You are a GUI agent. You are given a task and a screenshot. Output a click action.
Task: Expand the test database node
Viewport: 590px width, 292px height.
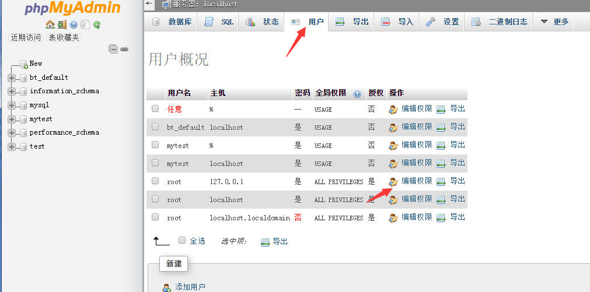12,147
